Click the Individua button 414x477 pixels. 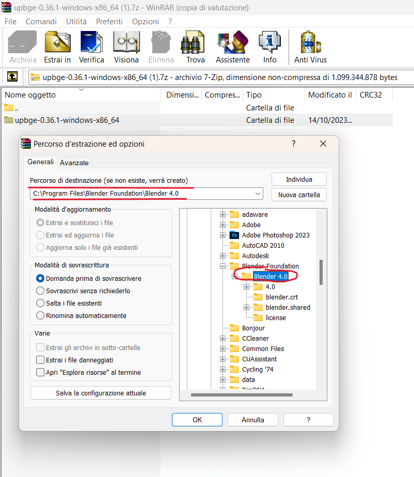299,180
